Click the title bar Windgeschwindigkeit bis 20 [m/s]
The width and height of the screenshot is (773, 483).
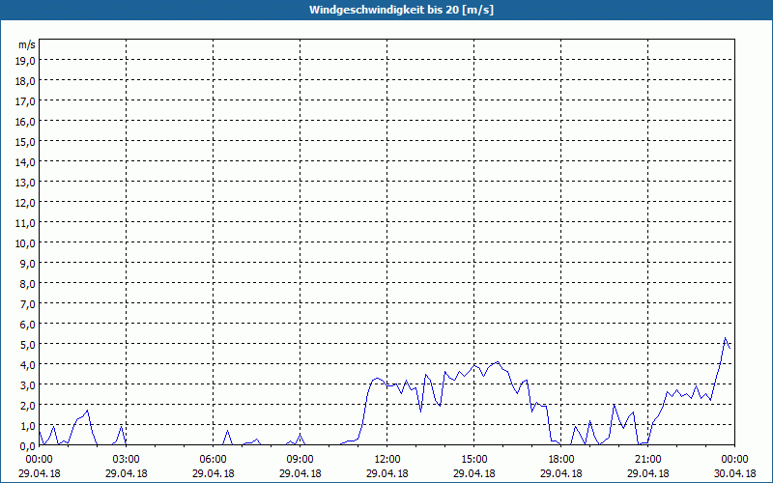point(386,10)
